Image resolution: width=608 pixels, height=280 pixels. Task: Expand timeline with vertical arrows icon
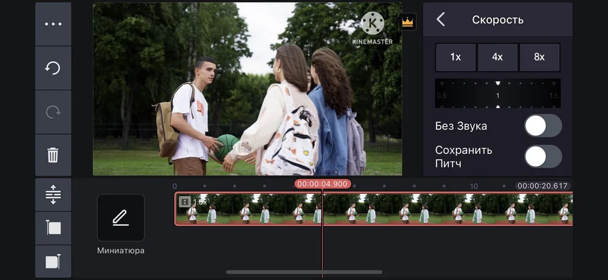coord(53,195)
